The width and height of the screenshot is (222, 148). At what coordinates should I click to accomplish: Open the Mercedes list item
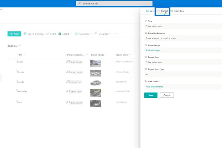click(22, 91)
